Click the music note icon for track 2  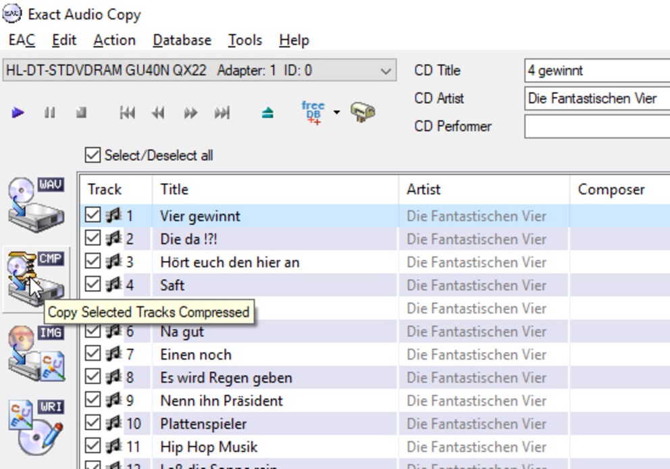click(x=113, y=239)
